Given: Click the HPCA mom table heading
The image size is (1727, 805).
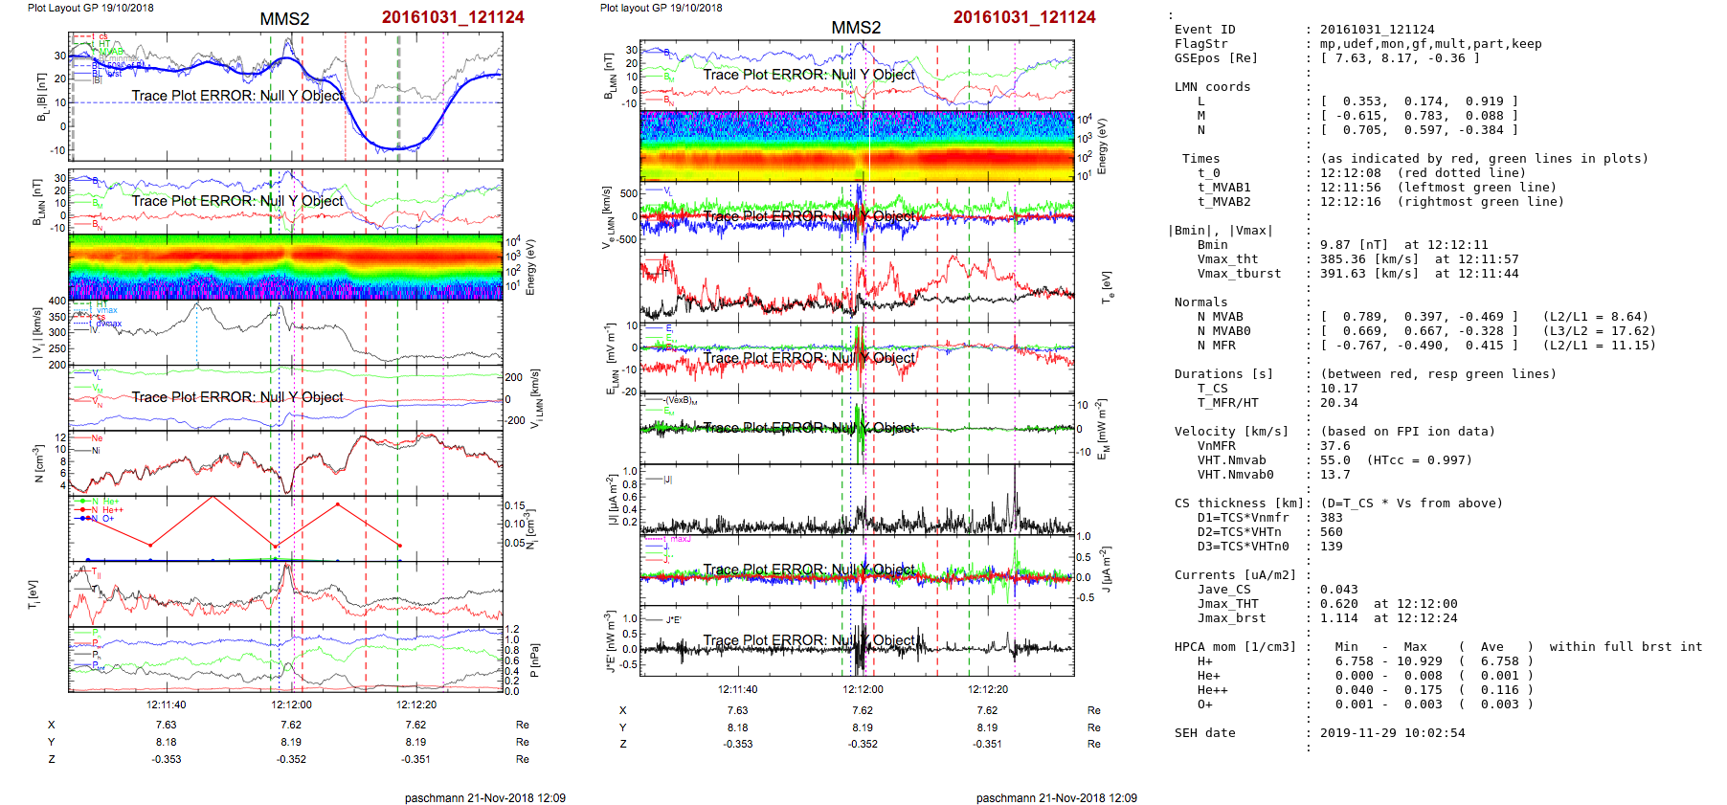Looking at the screenshot, I should point(1235,647).
